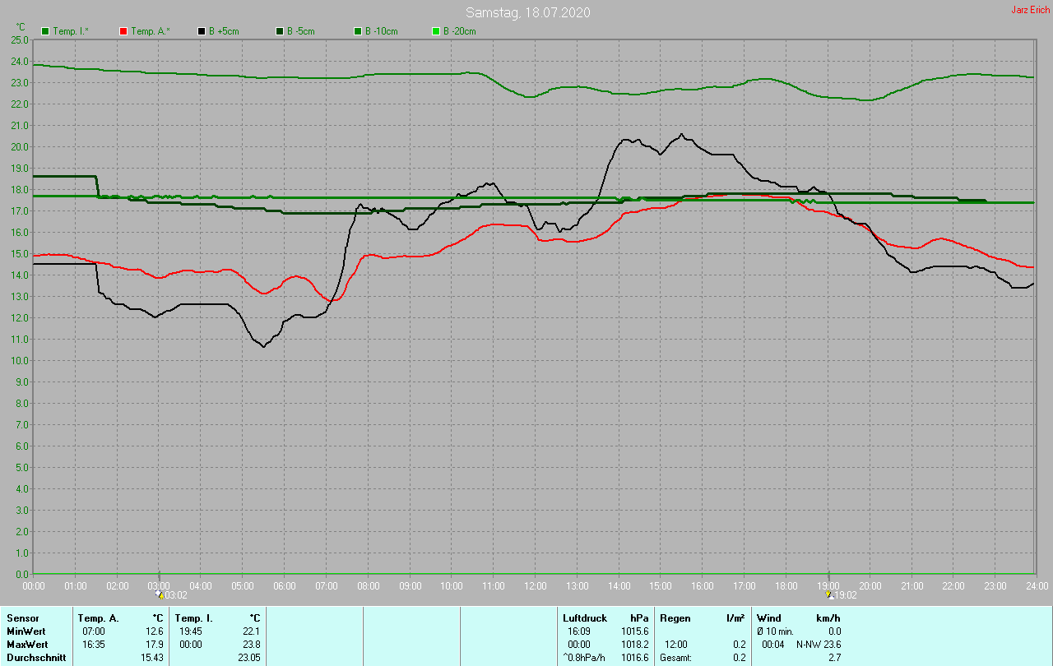
Task: Toggle the B -20cm series legend label
Action: (459, 31)
